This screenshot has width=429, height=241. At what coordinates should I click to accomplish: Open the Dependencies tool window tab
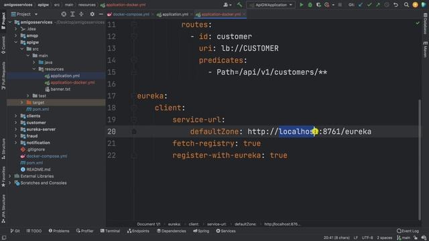[x=172, y=231]
